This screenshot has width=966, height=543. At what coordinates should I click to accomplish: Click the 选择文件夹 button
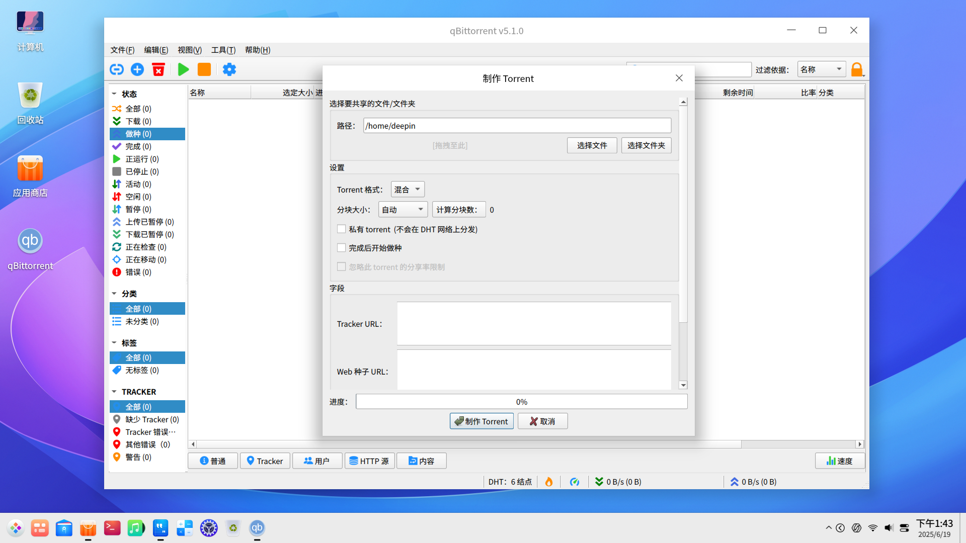click(647, 145)
